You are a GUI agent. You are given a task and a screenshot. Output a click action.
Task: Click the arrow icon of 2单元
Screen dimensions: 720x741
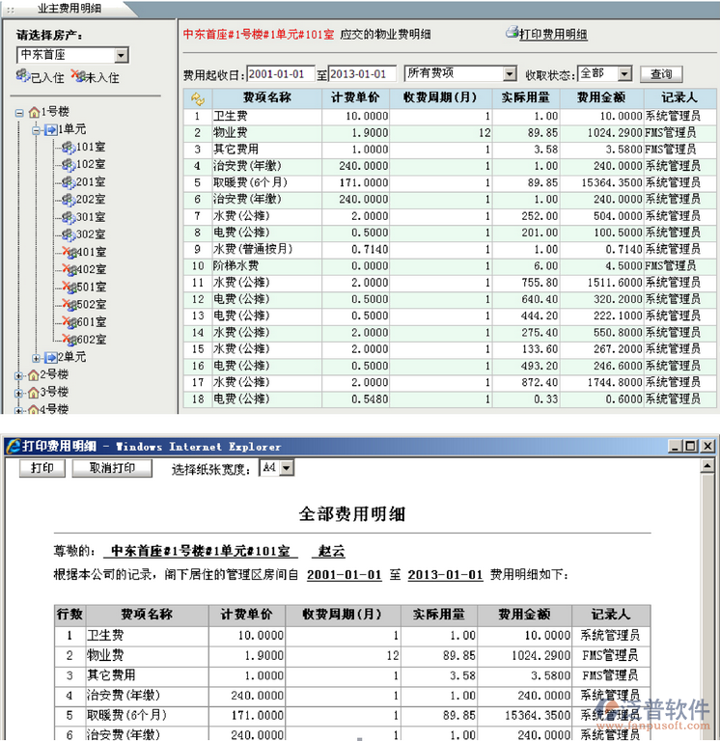[x=50, y=358]
